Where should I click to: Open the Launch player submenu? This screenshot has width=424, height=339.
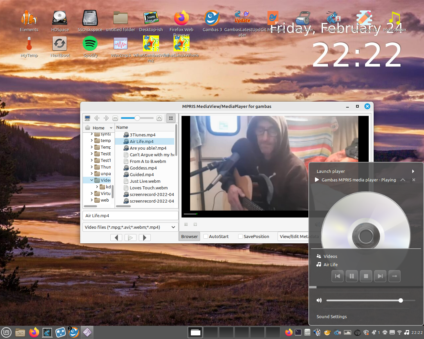point(366,171)
